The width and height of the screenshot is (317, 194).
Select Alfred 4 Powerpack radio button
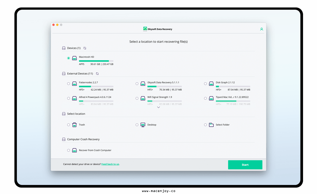point(69,98)
